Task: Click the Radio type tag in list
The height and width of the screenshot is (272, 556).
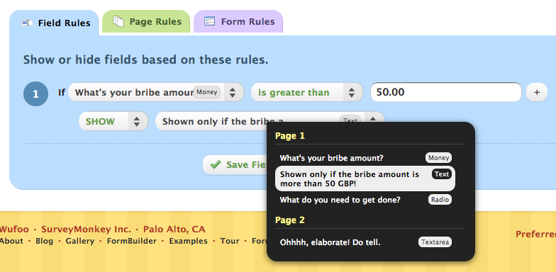Action: click(440, 200)
